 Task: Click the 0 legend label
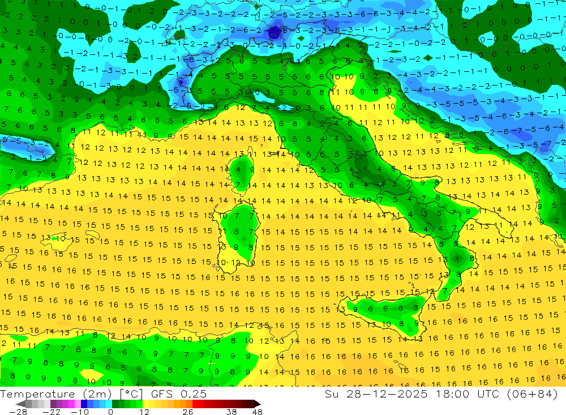(110, 412)
